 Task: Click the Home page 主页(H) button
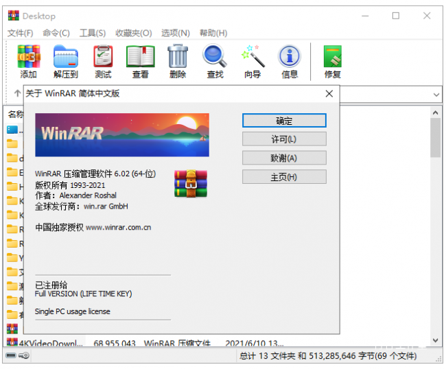point(284,177)
